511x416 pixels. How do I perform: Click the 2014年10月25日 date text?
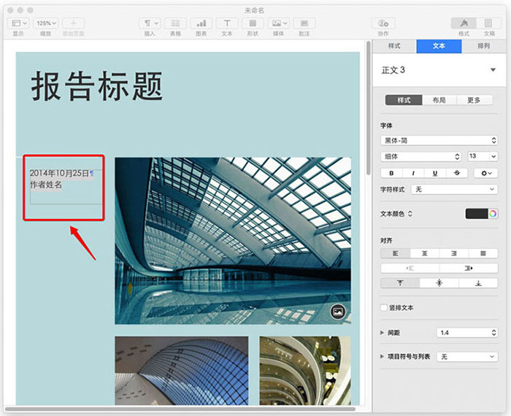59,173
